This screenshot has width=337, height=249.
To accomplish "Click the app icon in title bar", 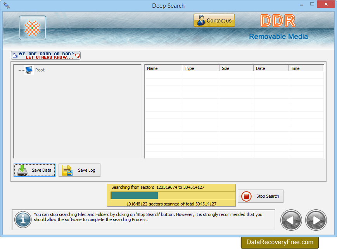I will (7, 5).
